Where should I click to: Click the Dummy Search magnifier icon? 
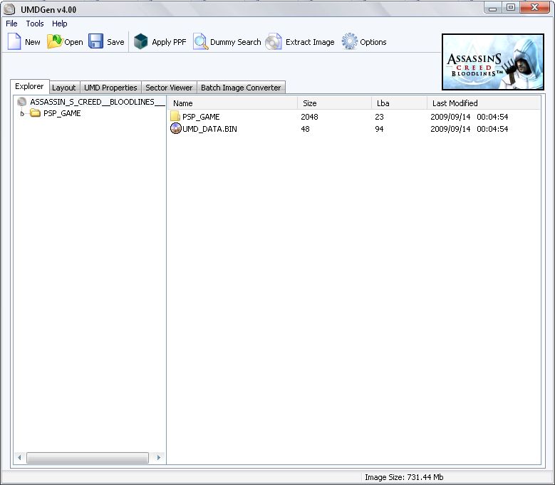(200, 42)
